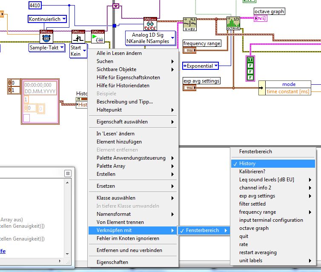
Task: Open the Start Kein polymorphic selector
Action: pyautogui.click(x=84, y=51)
